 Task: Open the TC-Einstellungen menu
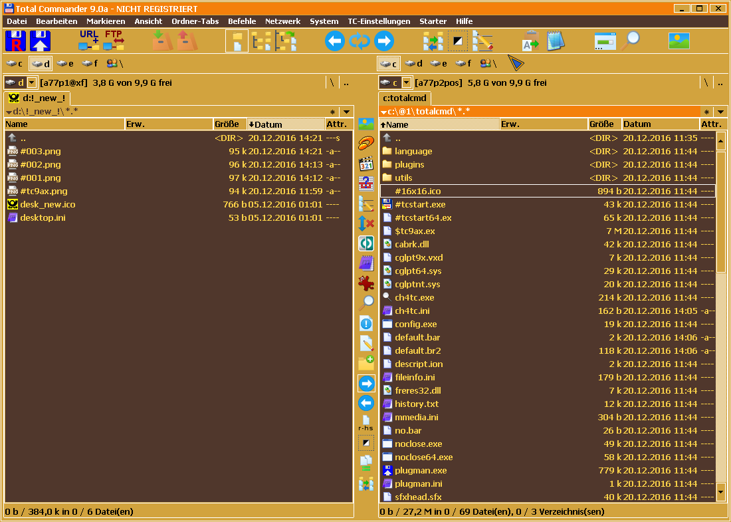(x=379, y=21)
